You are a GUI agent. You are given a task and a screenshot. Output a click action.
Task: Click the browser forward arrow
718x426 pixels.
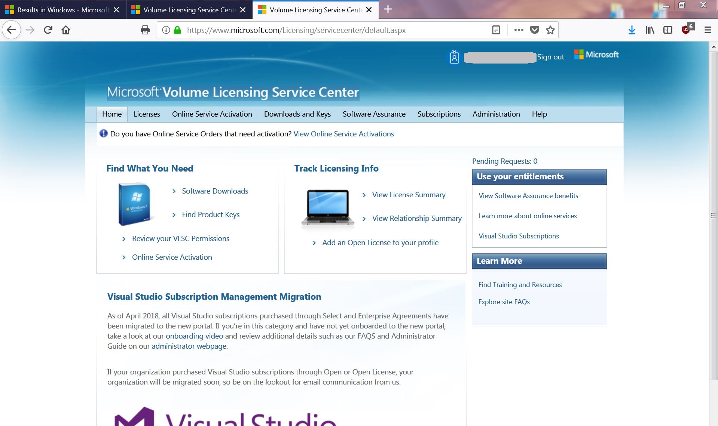(30, 30)
